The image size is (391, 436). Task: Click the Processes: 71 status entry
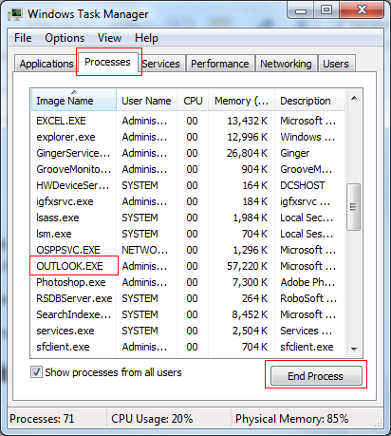(42, 419)
